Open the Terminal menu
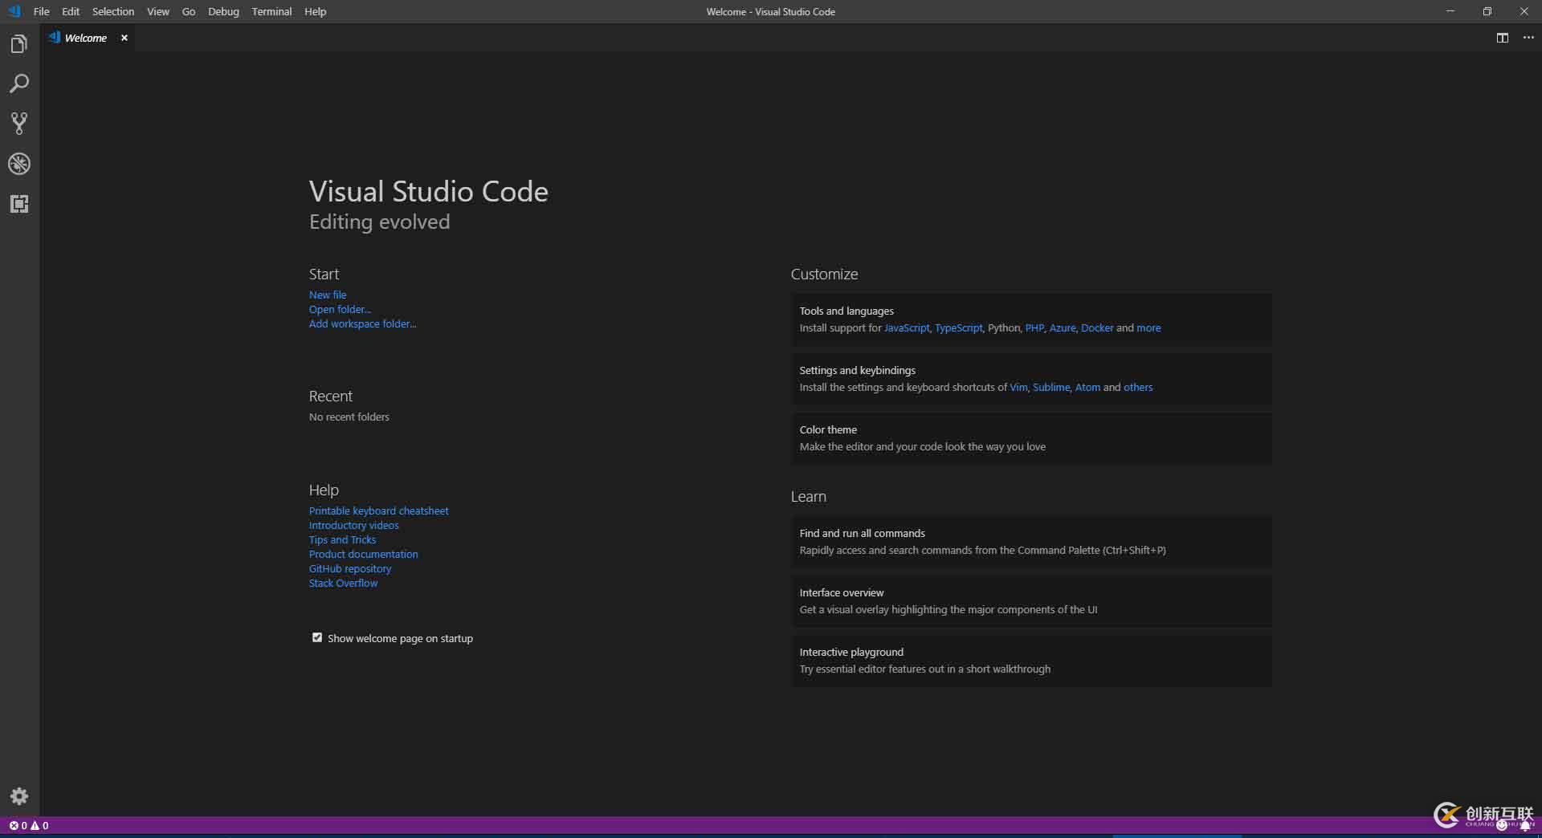The height and width of the screenshot is (838, 1542). [x=271, y=11]
